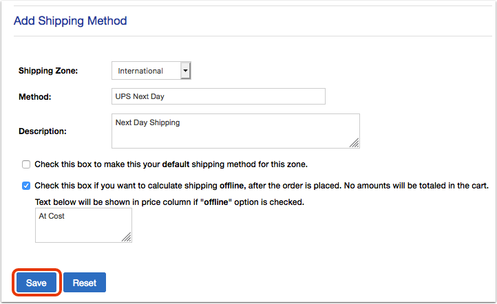Image resolution: width=497 pixels, height=304 pixels.
Task: Click the At Cost box resize grip
Action: point(127,237)
